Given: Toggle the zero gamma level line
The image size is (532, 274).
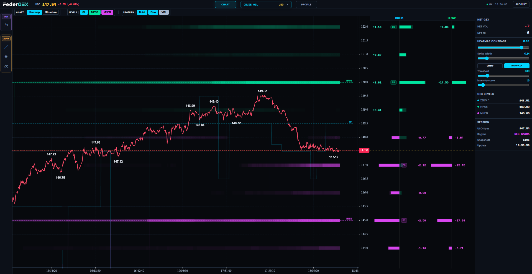Looking at the screenshot, I should click(x=84, y=12).
